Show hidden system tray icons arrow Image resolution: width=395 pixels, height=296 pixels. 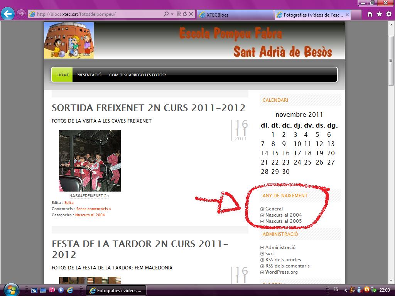345,290
